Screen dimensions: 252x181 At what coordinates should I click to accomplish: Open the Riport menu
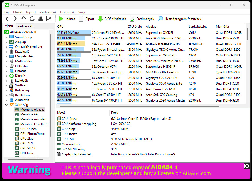31,12
